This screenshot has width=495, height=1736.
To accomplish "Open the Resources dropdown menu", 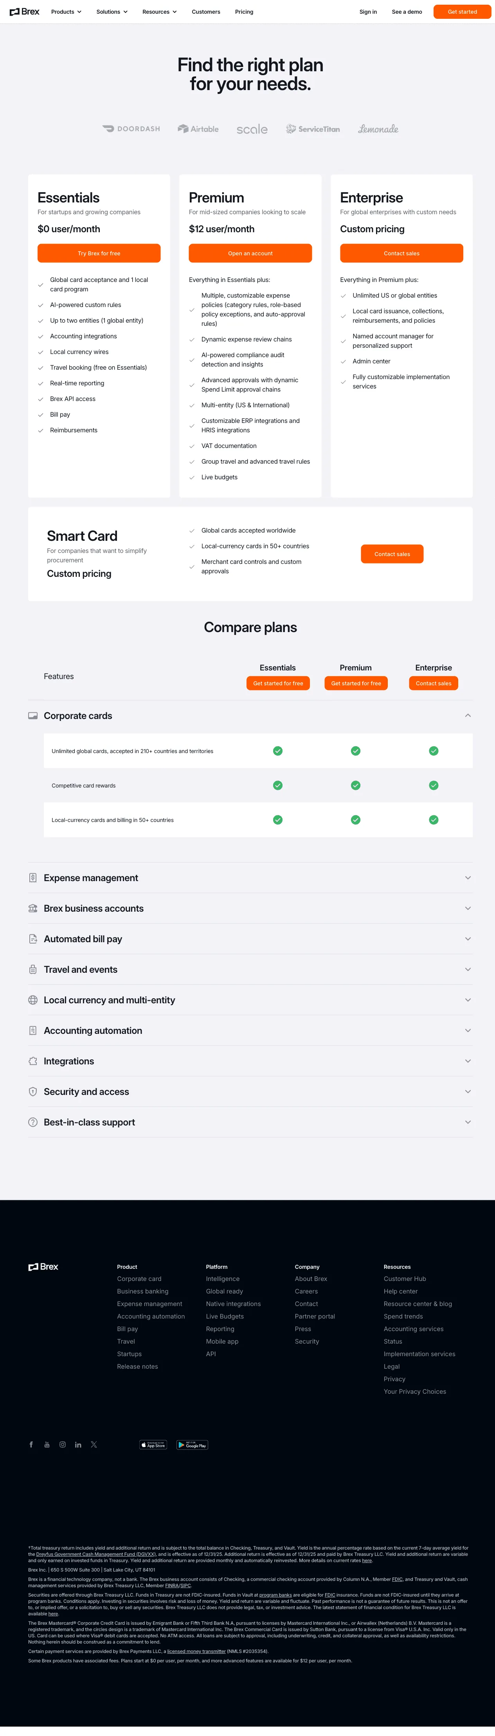I will 159,11.
